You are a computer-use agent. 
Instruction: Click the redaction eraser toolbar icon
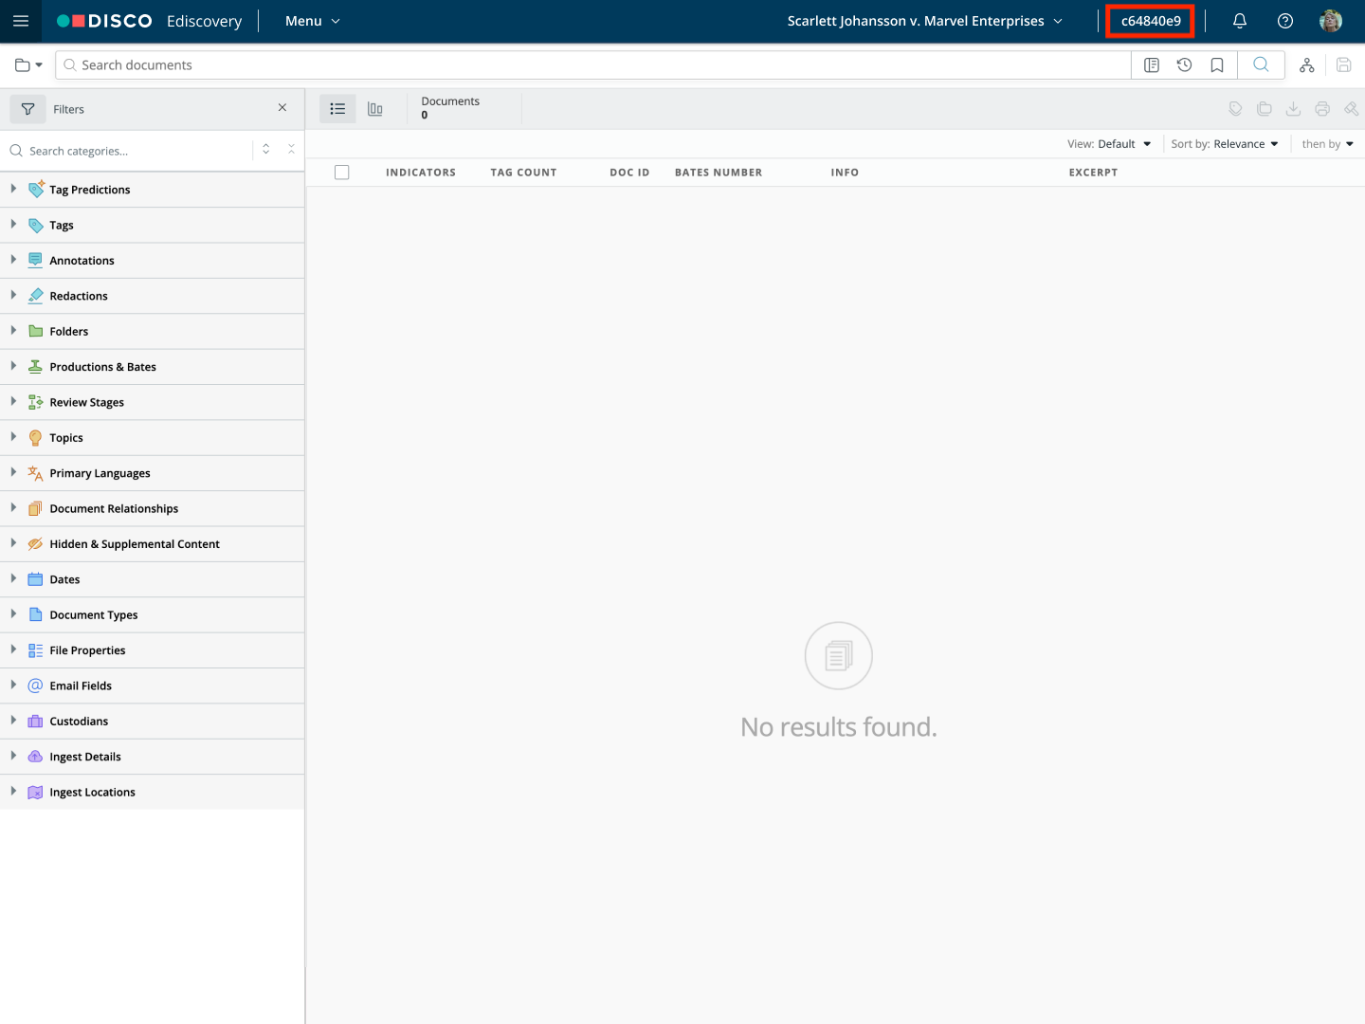tap(1351, 109)
